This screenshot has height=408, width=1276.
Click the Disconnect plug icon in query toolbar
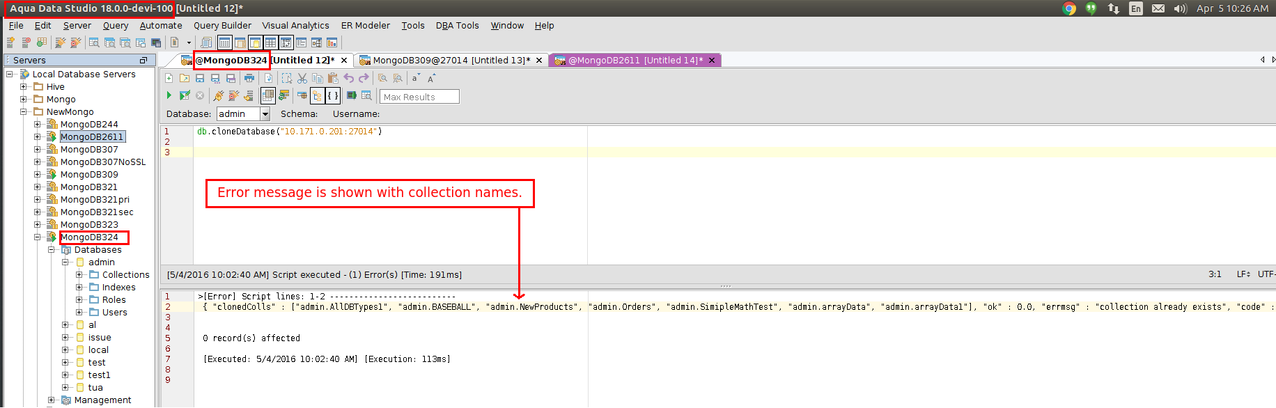click(x=234, y=95)
